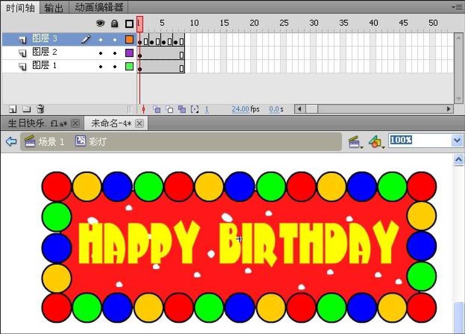The image size is (465, 334).
Task: Toggle lock dot of 图层 1
Action: [115, 67]
